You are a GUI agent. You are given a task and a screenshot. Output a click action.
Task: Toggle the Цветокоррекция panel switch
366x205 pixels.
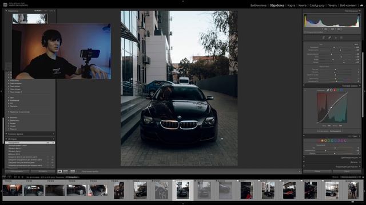(x=304, y=157)
